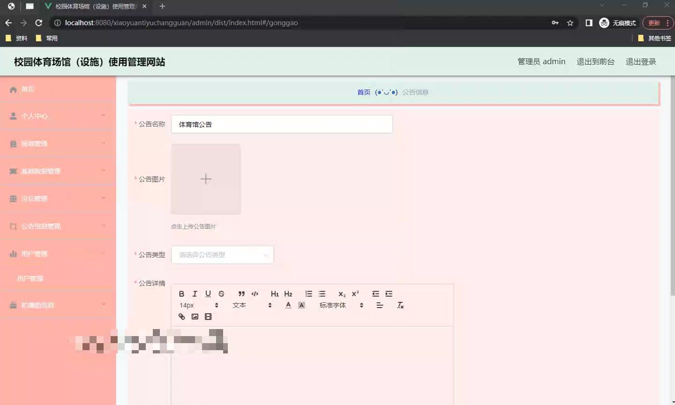This screenshot has height=405, width=675.
Task: Go back with the browser back arrow
Action: pyautogui.click(x=8, y=23)
